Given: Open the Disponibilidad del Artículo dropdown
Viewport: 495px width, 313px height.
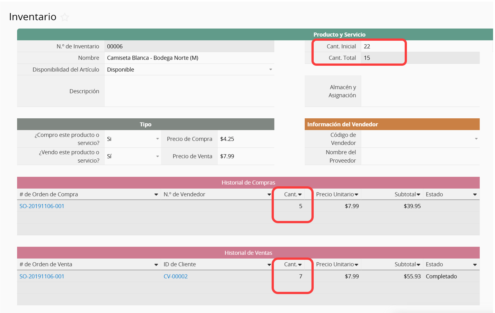Looking at the screenshot, I should pyautogui.click(x=270, y=70).
